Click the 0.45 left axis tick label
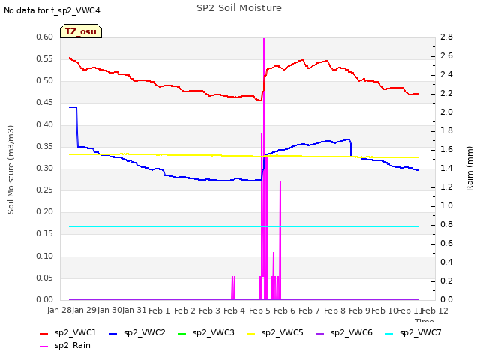 [x=45, y=103]
